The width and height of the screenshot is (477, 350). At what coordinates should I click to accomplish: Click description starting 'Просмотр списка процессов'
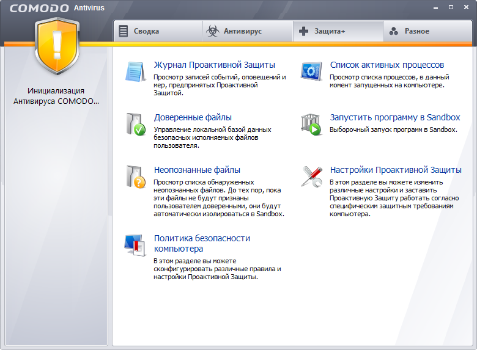click(x=390, y=81)
